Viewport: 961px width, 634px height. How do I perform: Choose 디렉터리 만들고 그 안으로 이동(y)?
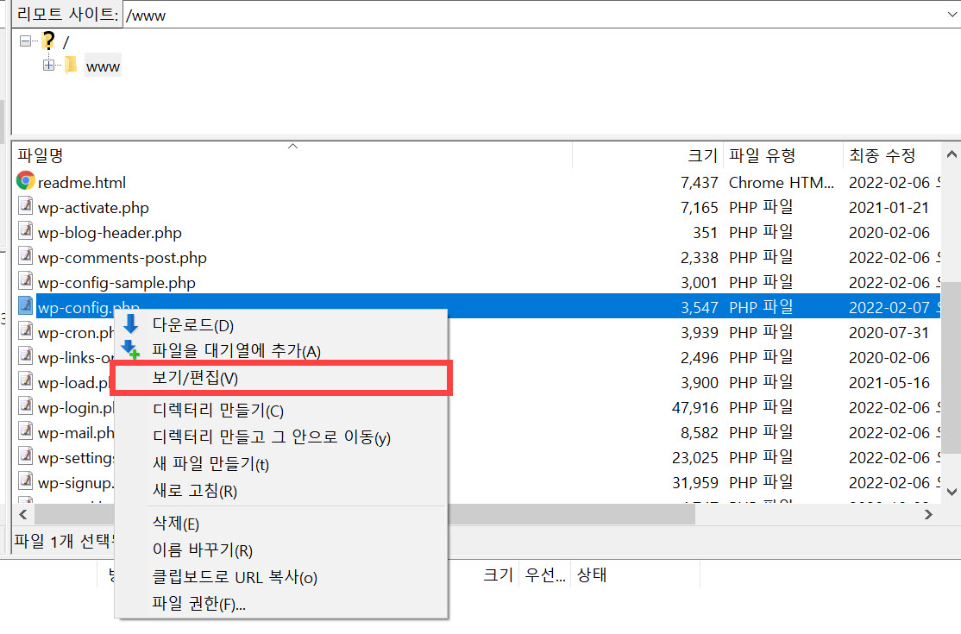(x=281, y=436)
